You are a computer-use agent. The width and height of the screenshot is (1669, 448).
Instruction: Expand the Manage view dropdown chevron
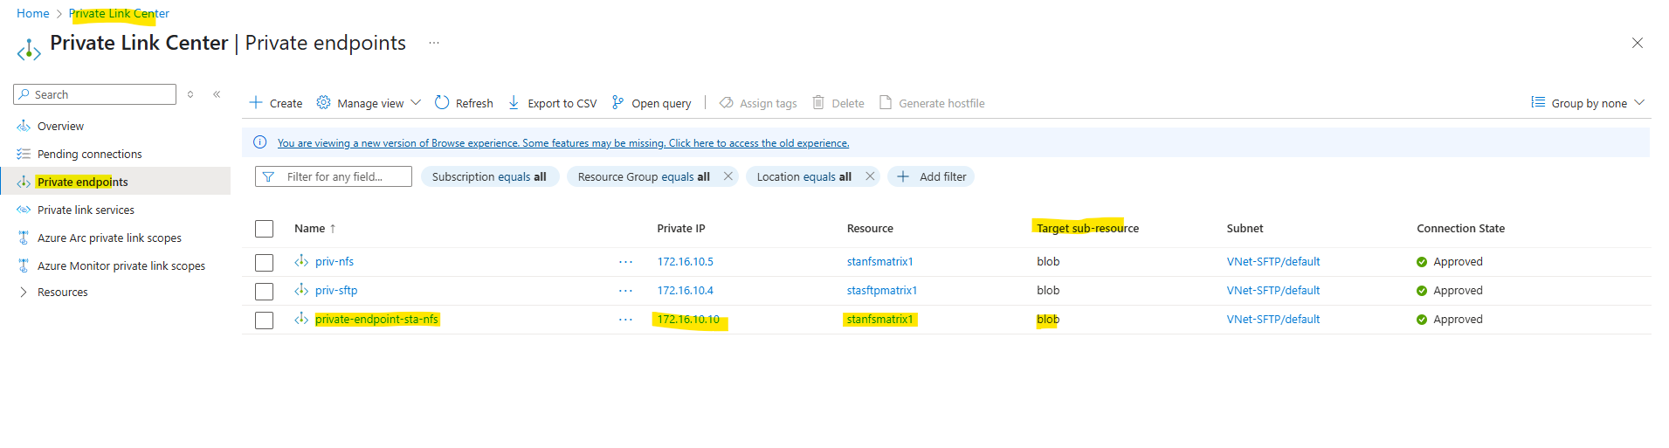point(416,102)
